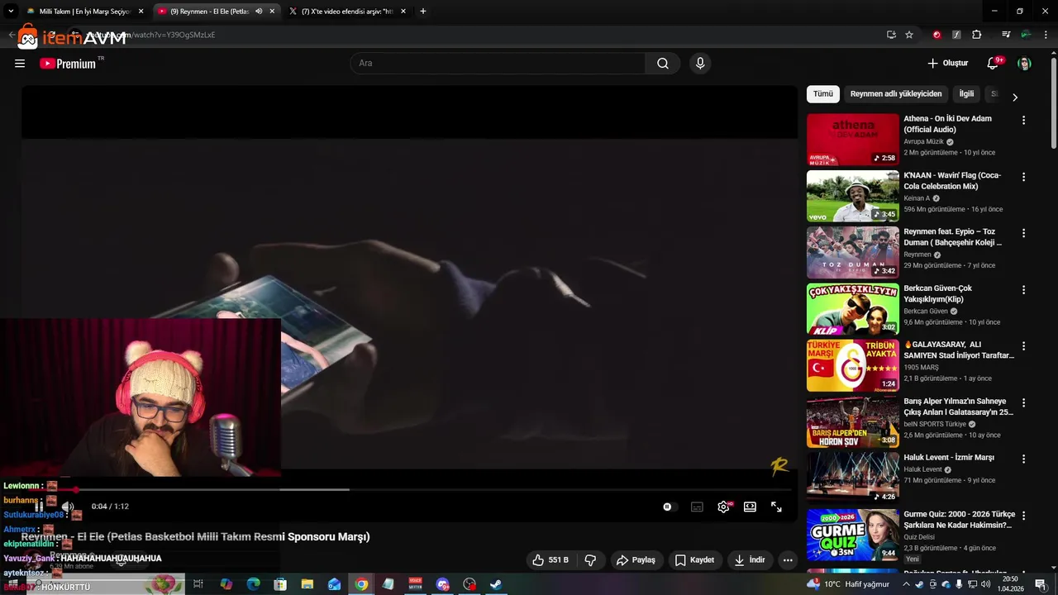Open Haluk Levent - İzmir Marşı title
The image size is (1058, 595).
click(949, 458)
